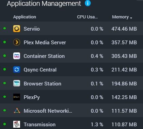Open the Container Station name label
The height and width of the screenshot is (129, 143).
pos(44,56)
